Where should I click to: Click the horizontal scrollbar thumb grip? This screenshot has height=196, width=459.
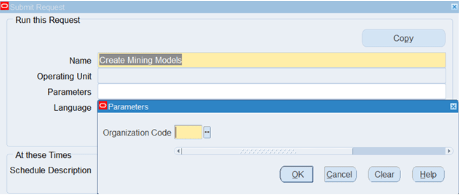point(268,151)
